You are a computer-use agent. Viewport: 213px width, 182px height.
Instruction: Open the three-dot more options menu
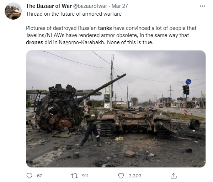point(202,6)
